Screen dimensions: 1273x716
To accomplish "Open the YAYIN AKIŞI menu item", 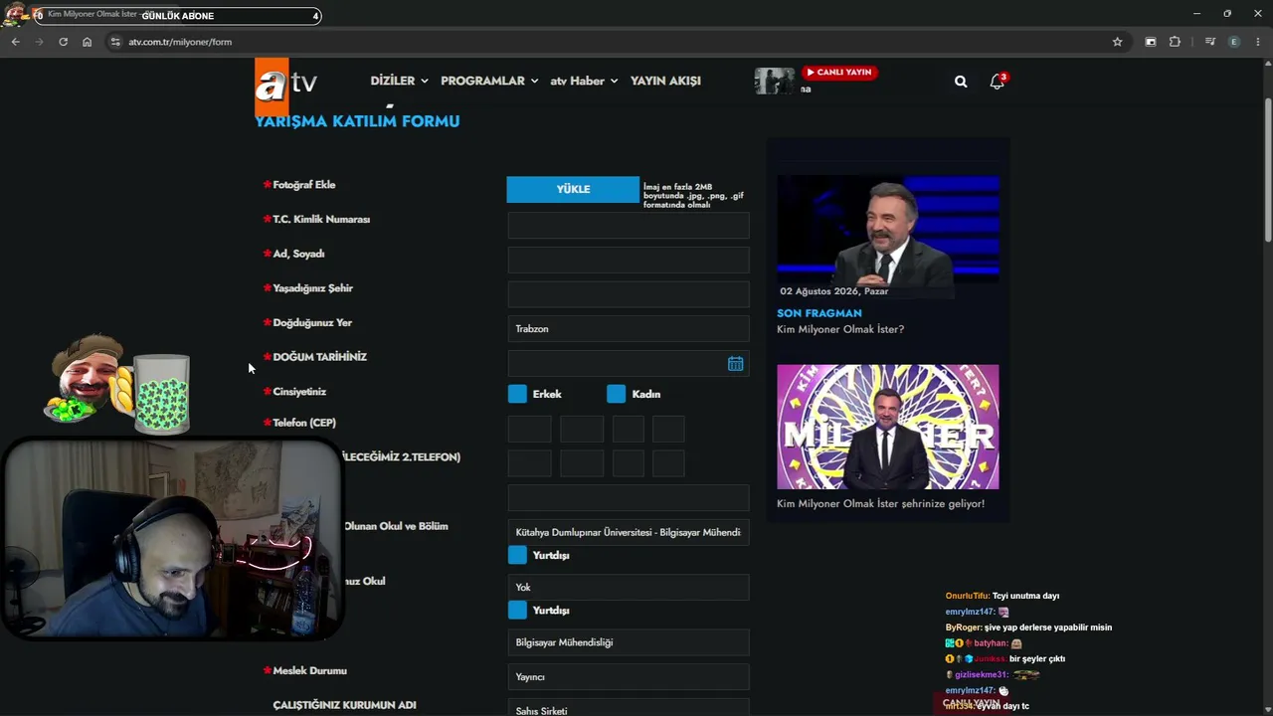I will pyautogui.click(x=665, y=81).
